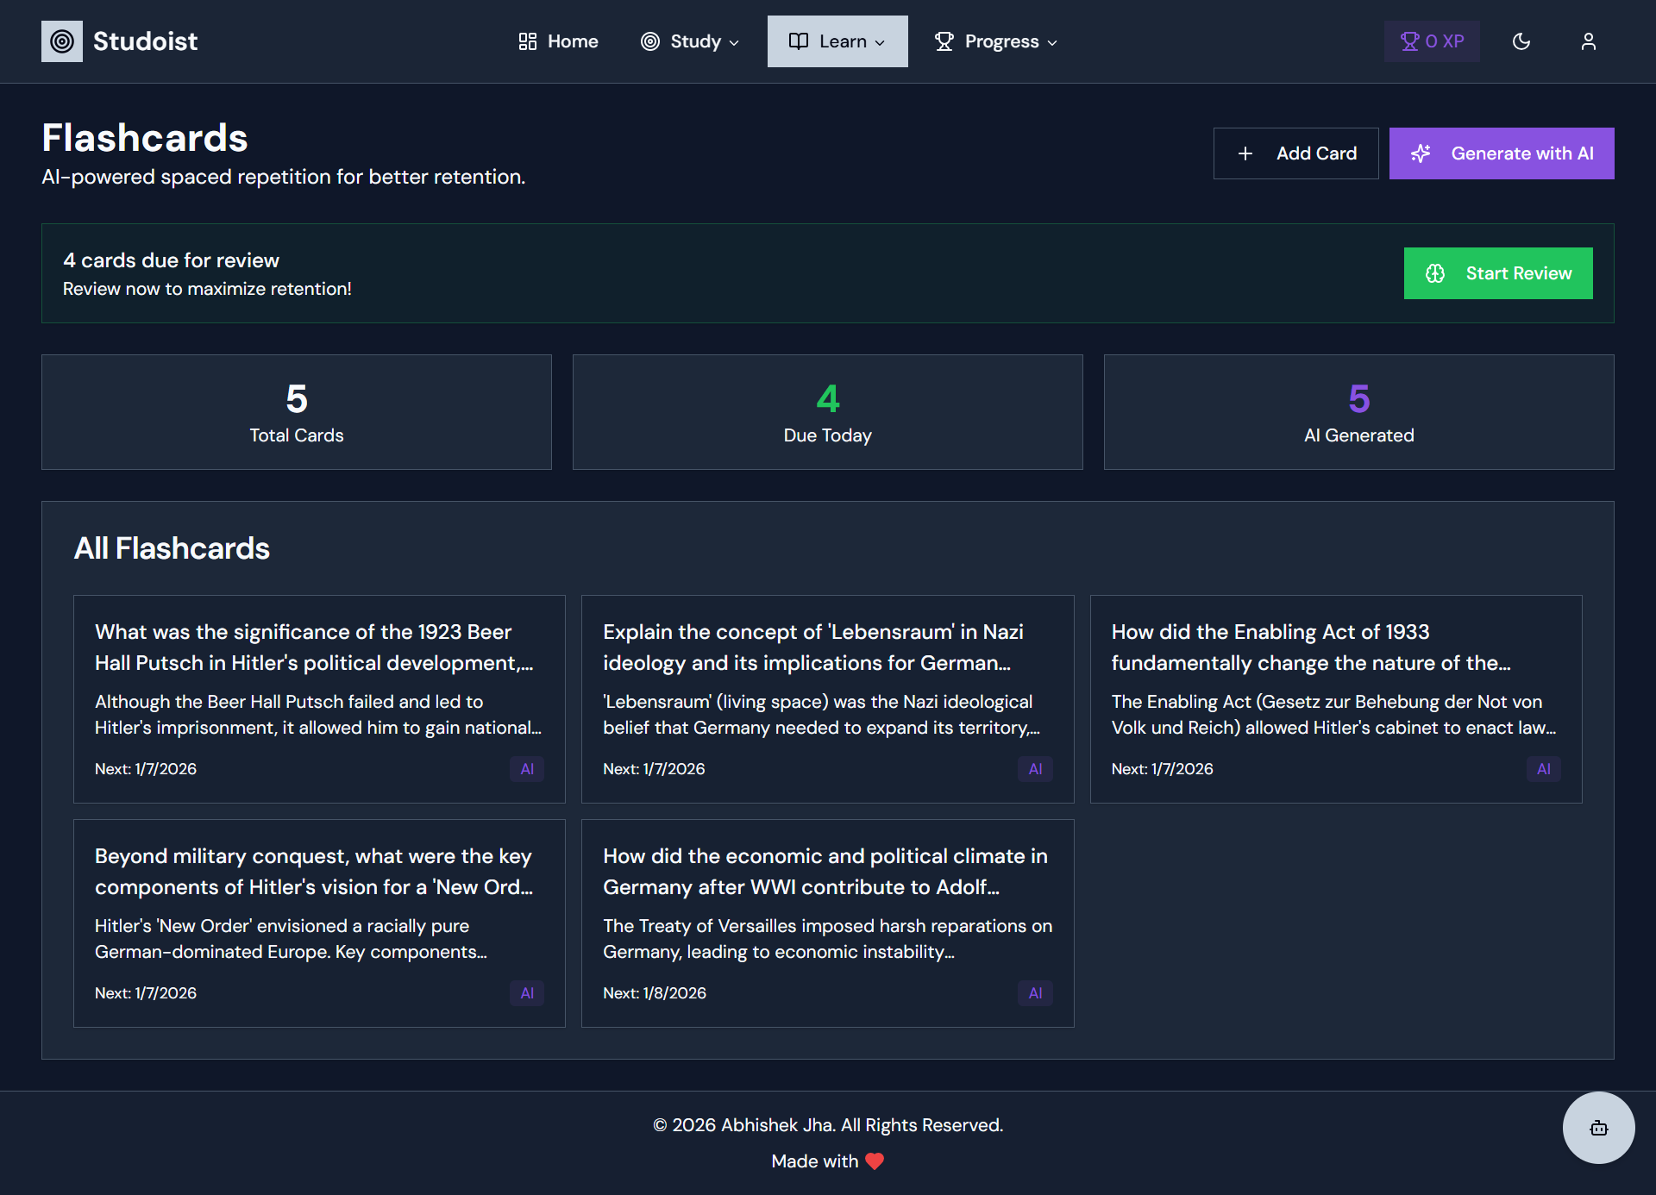Open the chat assistant floating icon
The height and width of the screenshot is (1195, 1656).
(1598, 1127)
